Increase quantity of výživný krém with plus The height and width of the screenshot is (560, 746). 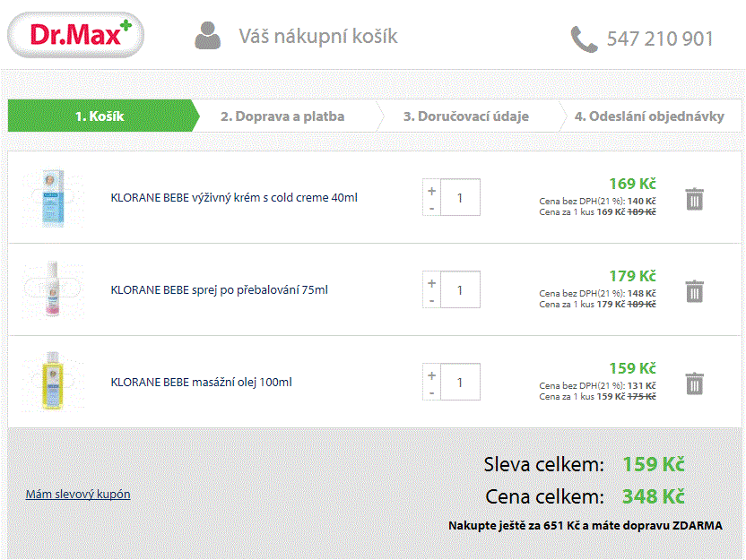(x=432, y=190)
